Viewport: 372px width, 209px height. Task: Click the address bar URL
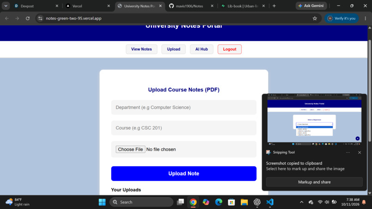73,18
